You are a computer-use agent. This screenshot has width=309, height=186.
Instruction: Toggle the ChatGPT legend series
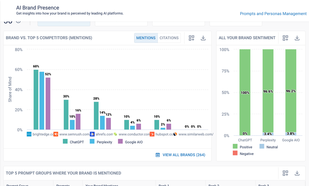click(65, 142)
